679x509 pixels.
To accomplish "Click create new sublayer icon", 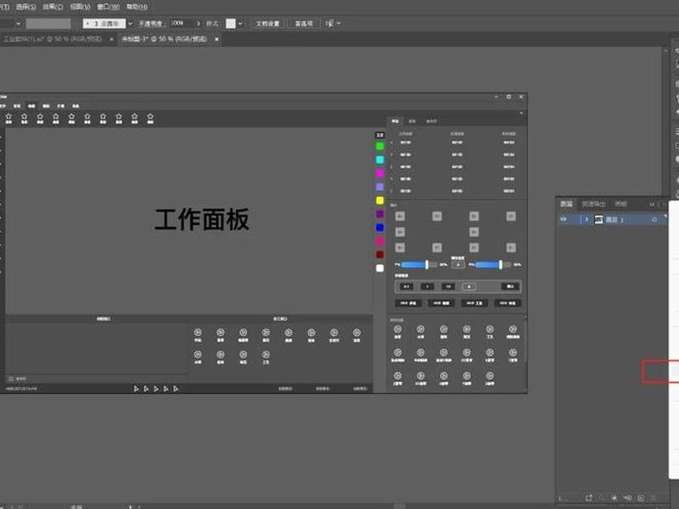I will point(627,498).
